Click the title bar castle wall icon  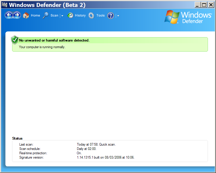coord(4,5)
